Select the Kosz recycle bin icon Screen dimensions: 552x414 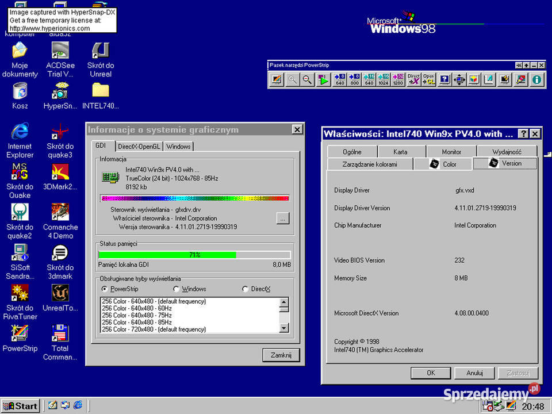coord(20,96)
